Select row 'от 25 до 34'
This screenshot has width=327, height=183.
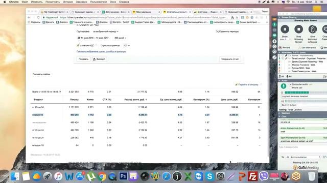click(146, 107)
